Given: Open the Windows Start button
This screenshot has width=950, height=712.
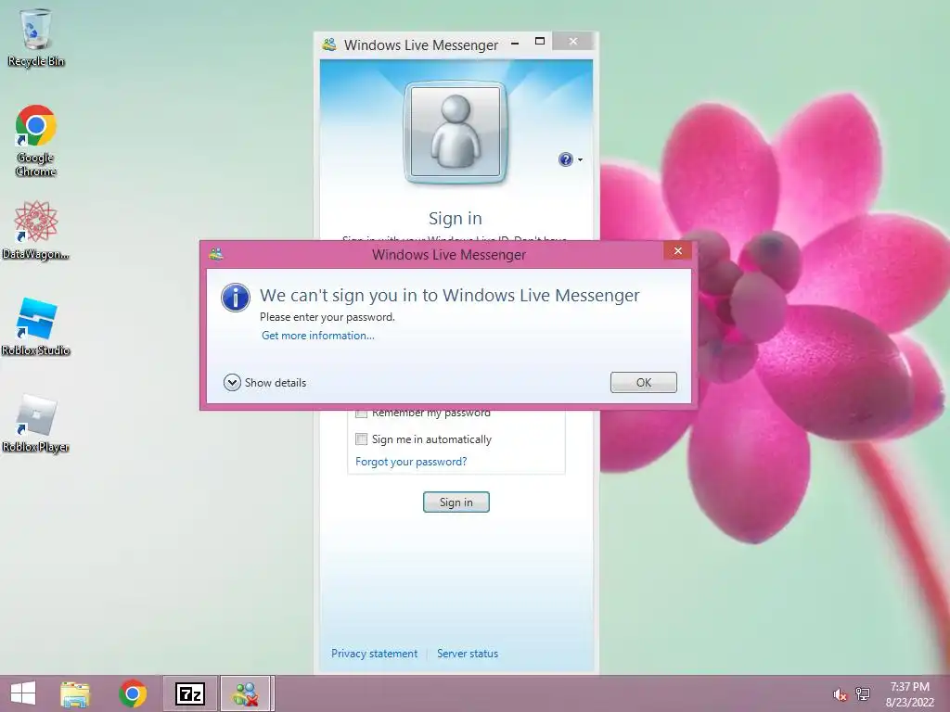Looking at the screenshot, I should coord(23,693).
